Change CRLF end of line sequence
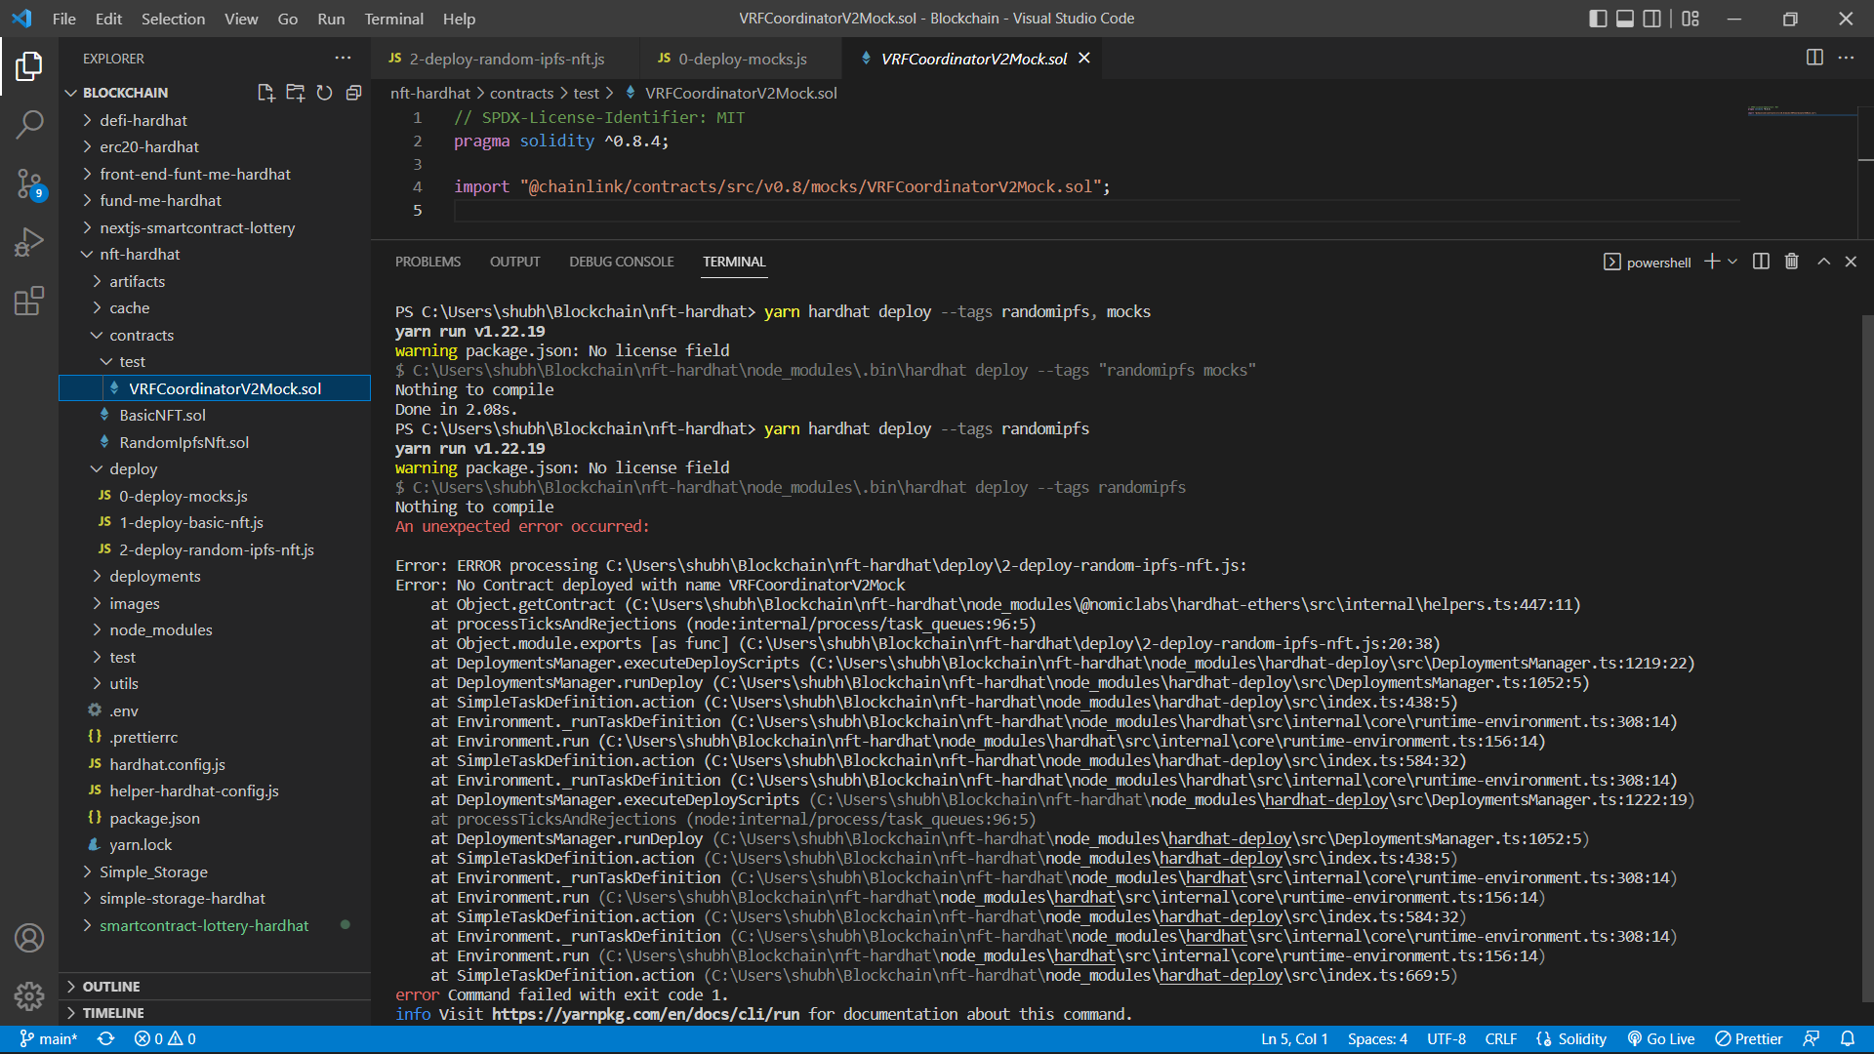 (x=1500, y=1039)
